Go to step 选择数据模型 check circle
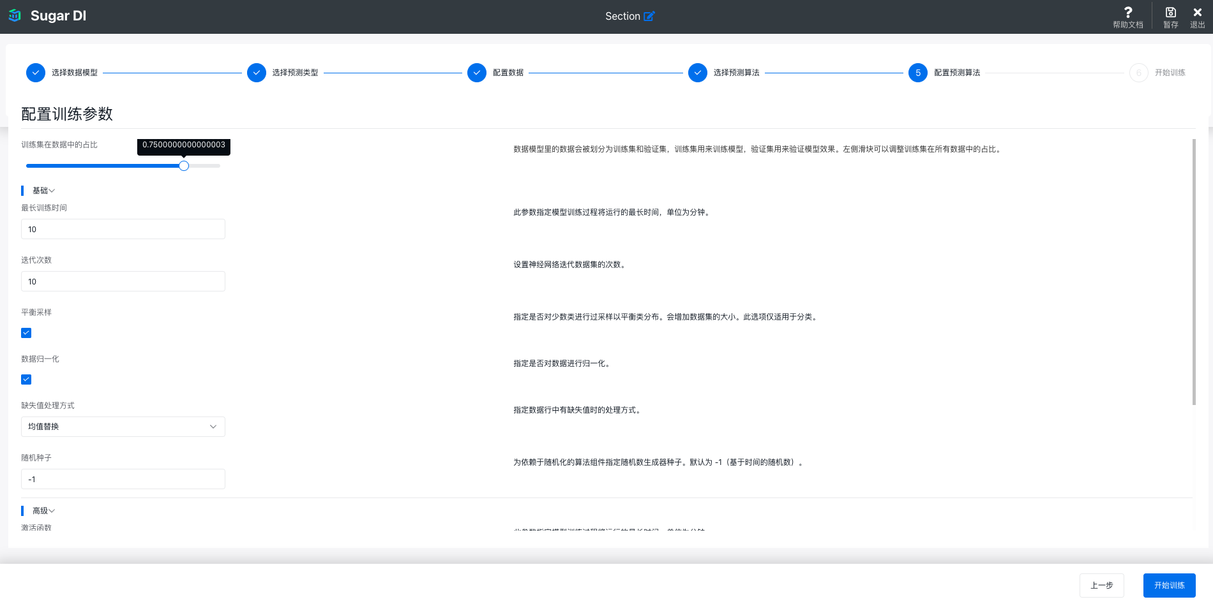Viewport: 1213px width, 604px height. point(36,73)
